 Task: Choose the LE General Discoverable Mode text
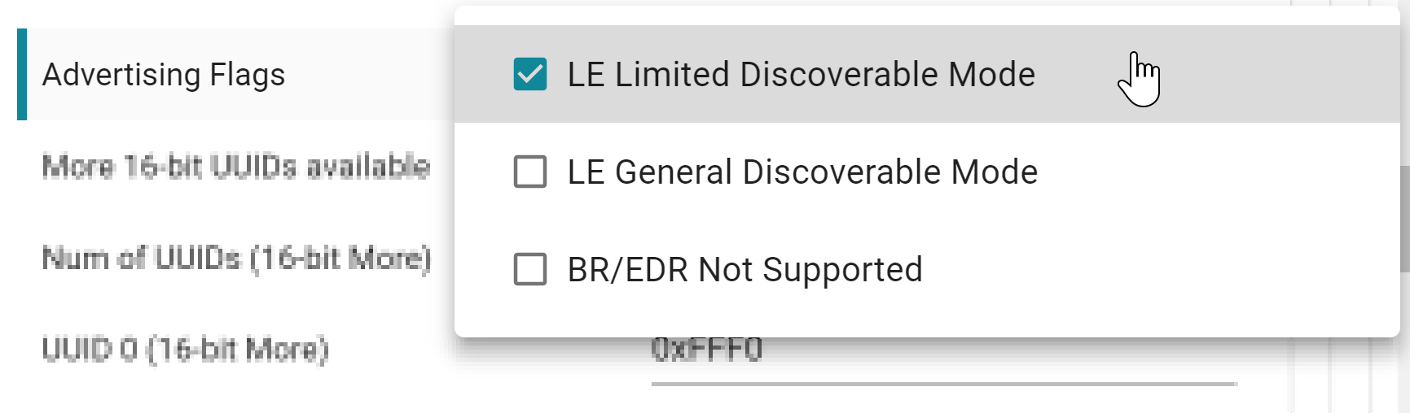[x=802, y=172]
